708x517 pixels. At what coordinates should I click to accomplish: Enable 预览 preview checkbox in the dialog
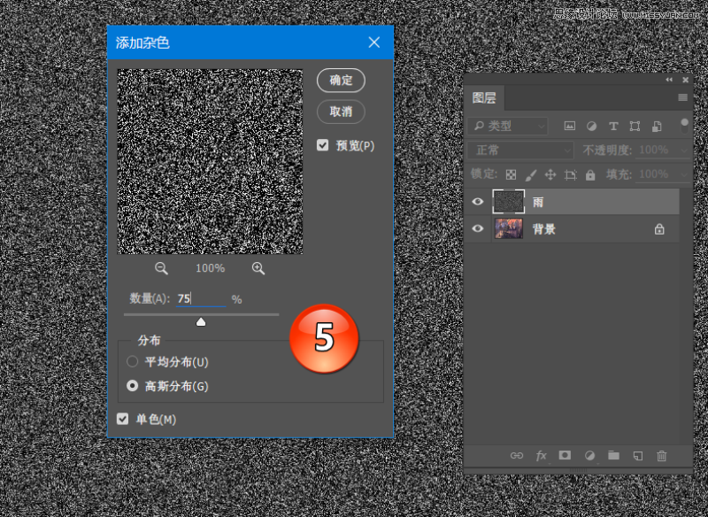[x=325, y=145]
